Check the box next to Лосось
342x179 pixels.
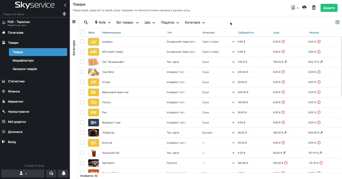point(82,102)
